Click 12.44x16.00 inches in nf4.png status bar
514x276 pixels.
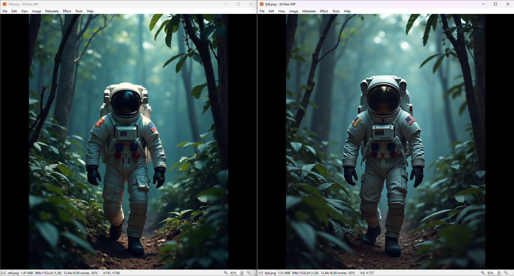click(x=76, y=273)
